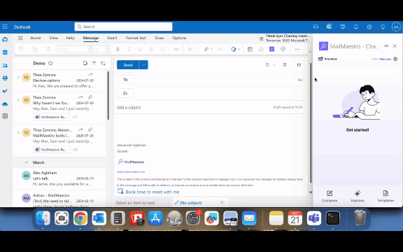Apply Underline formatting in ribbon
The height and width of the screenshot is (252, 403).
(x=140, y=49)
